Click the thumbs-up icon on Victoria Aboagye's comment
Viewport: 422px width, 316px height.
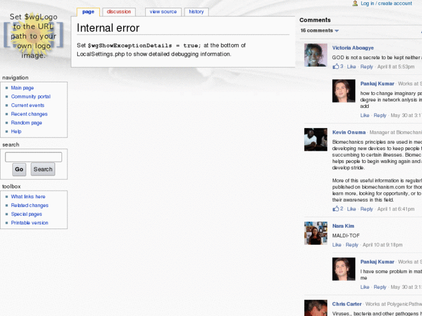point(336,66)
